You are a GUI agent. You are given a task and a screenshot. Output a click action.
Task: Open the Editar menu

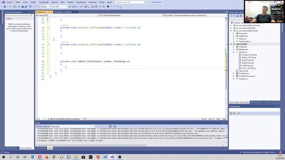(x=18, y=2)
